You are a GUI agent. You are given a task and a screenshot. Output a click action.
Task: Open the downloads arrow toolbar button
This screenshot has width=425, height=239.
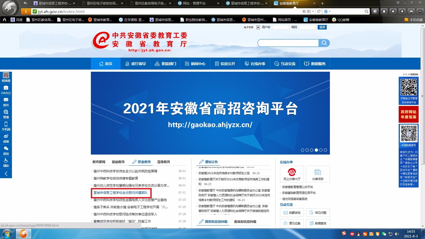coord(402,11)
